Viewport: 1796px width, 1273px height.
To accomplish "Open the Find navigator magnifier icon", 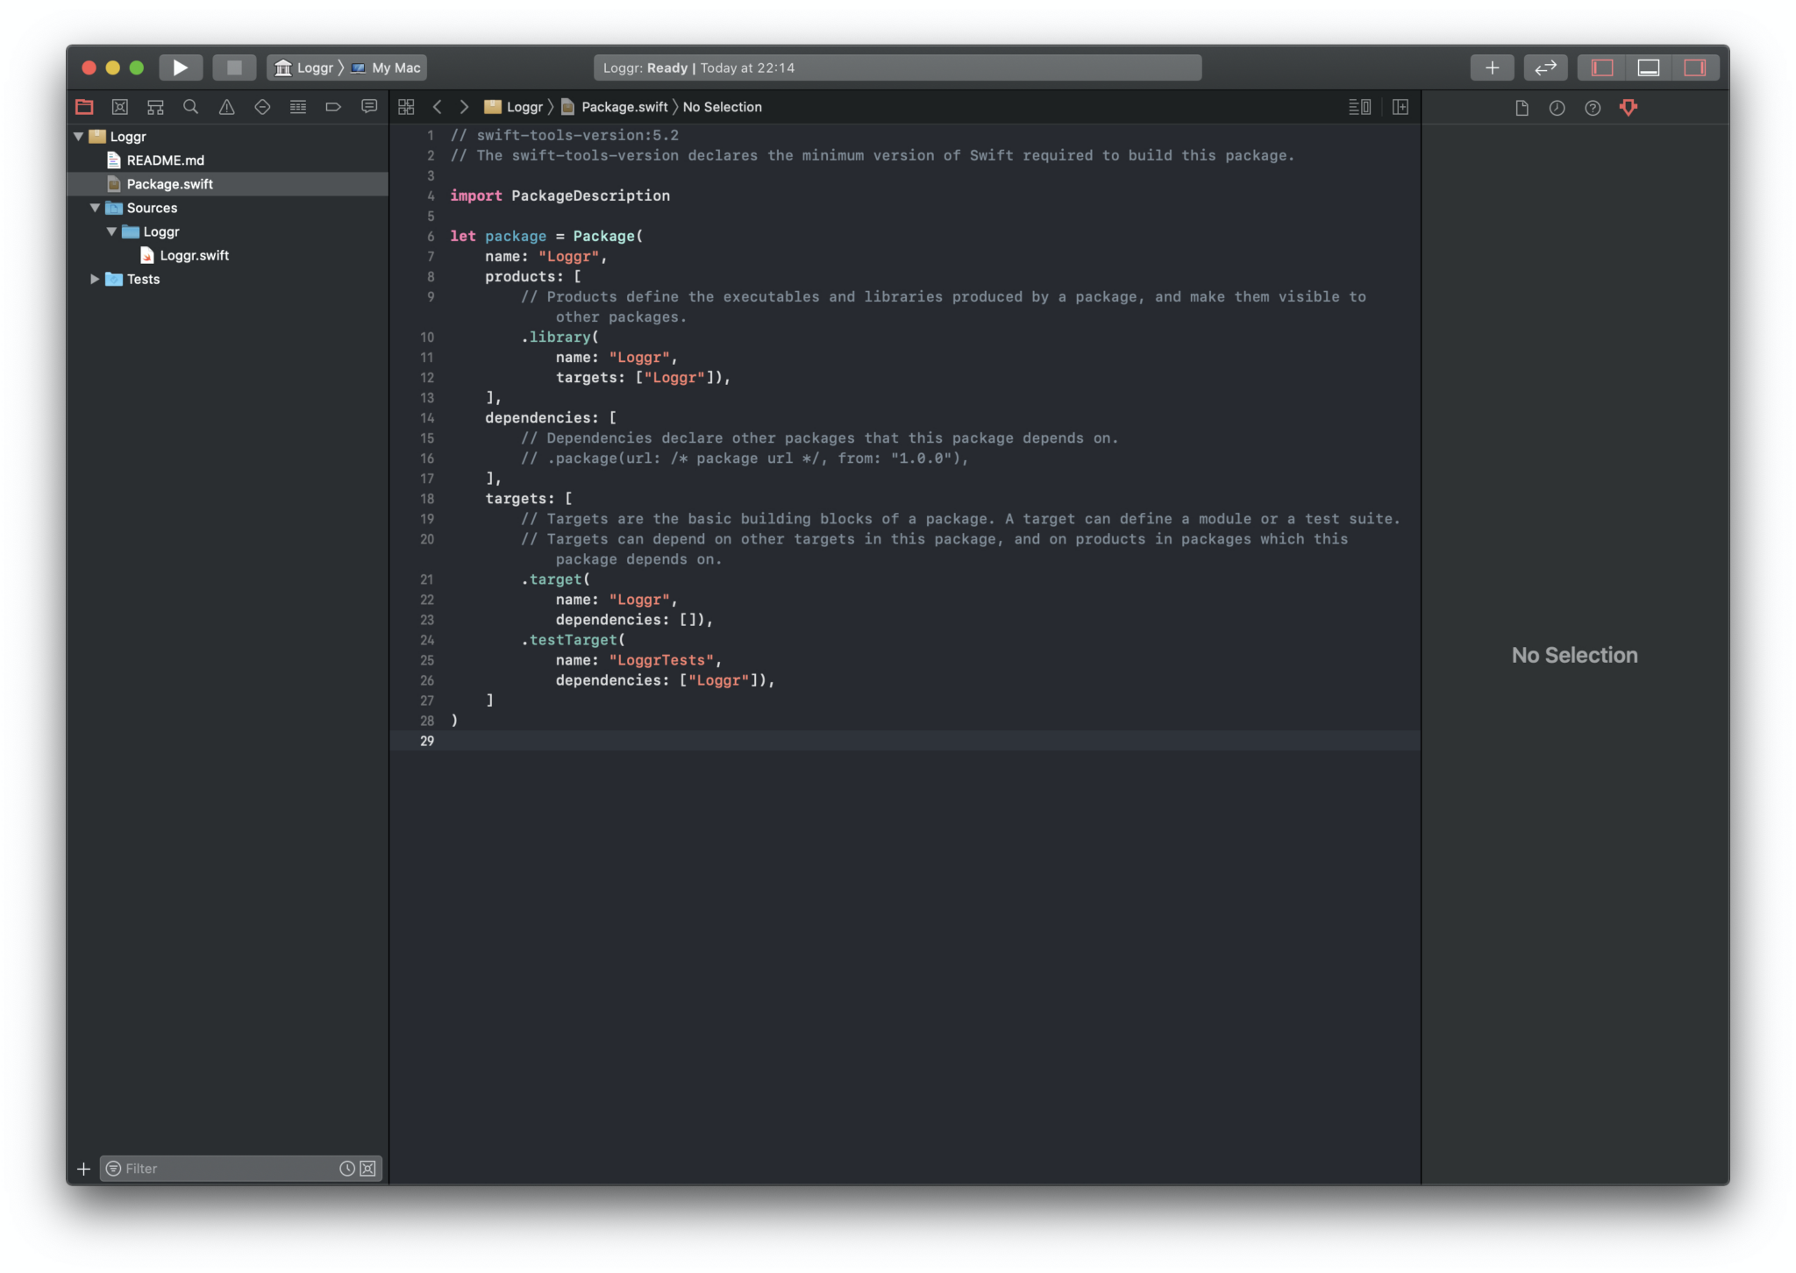I will pyautogui.click(x=190, y=107).
